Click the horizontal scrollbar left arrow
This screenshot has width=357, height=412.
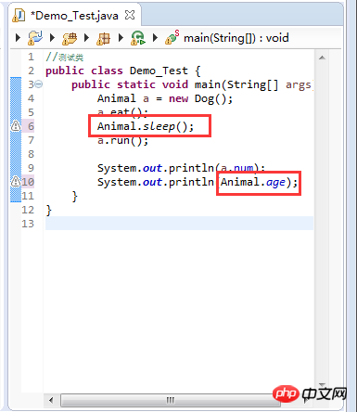[x=51, y=400]
